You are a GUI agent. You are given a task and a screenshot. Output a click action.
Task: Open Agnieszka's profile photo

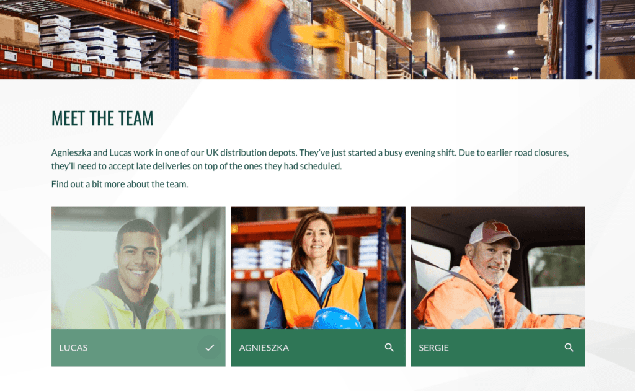318,268
